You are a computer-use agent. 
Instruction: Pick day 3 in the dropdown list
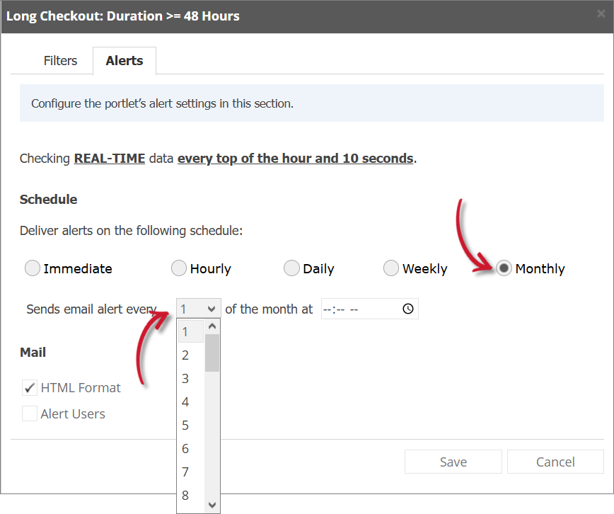click(191, 379)
